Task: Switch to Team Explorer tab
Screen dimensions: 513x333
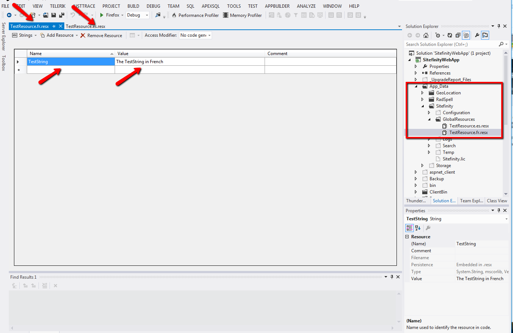Action: click(471, 201)
